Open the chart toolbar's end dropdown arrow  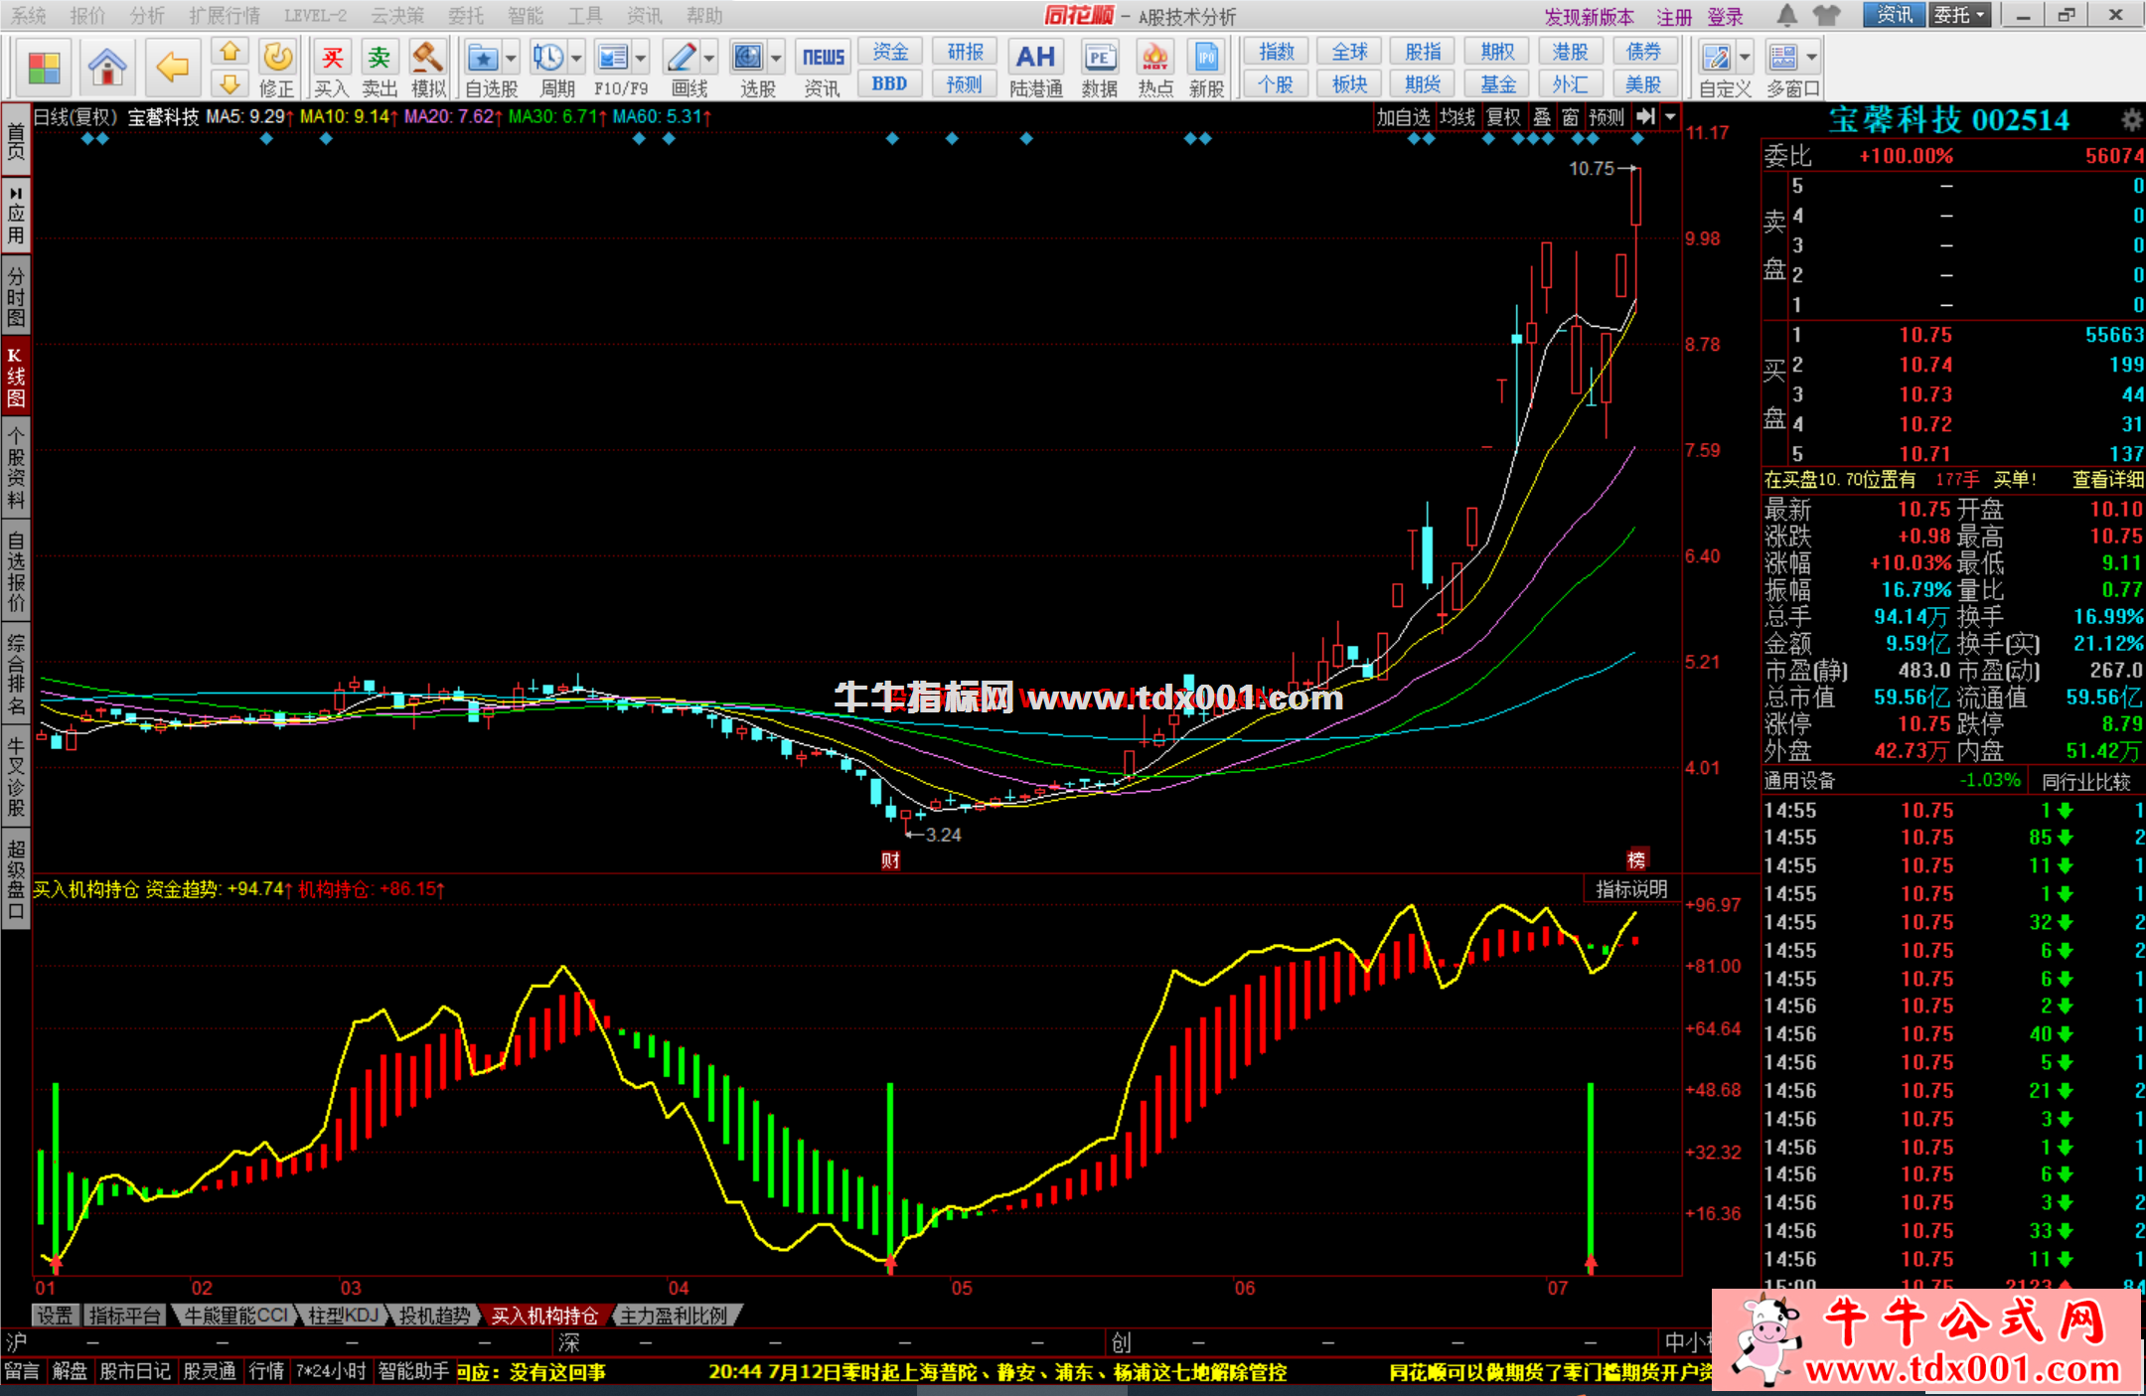pos(1671,116)
